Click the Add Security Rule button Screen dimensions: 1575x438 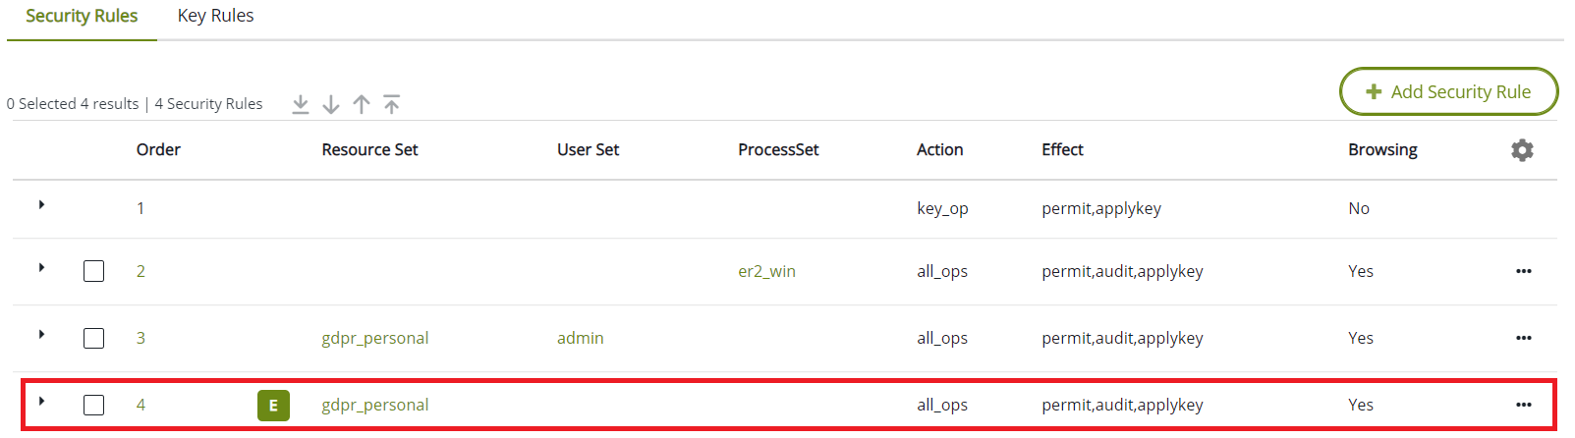(x=1448, y=91)
